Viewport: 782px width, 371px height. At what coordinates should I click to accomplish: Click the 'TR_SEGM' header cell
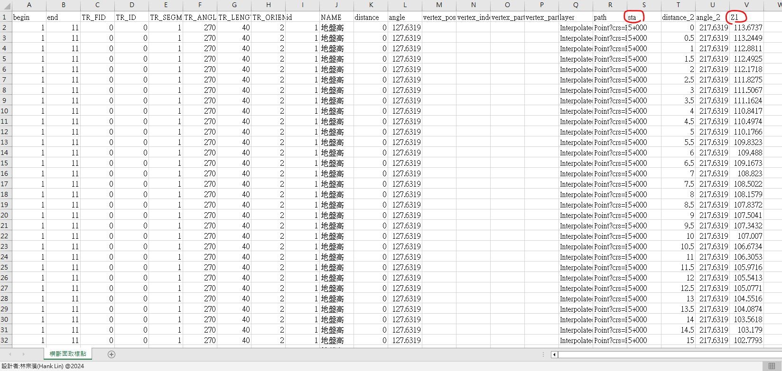coord(166,17)
